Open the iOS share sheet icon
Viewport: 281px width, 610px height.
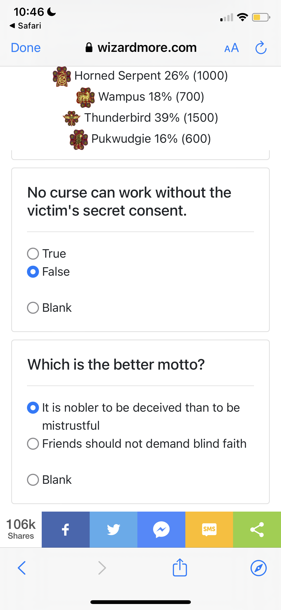pos(180,567)
